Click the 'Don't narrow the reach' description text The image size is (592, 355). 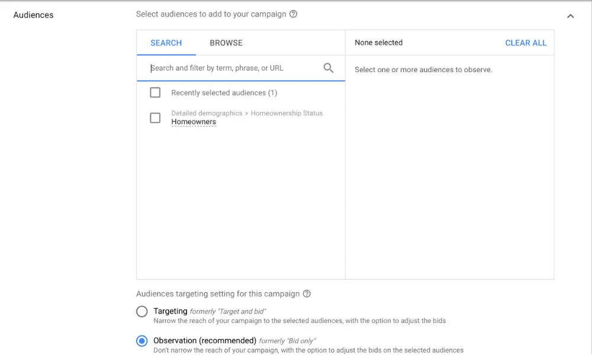point(308,350)
